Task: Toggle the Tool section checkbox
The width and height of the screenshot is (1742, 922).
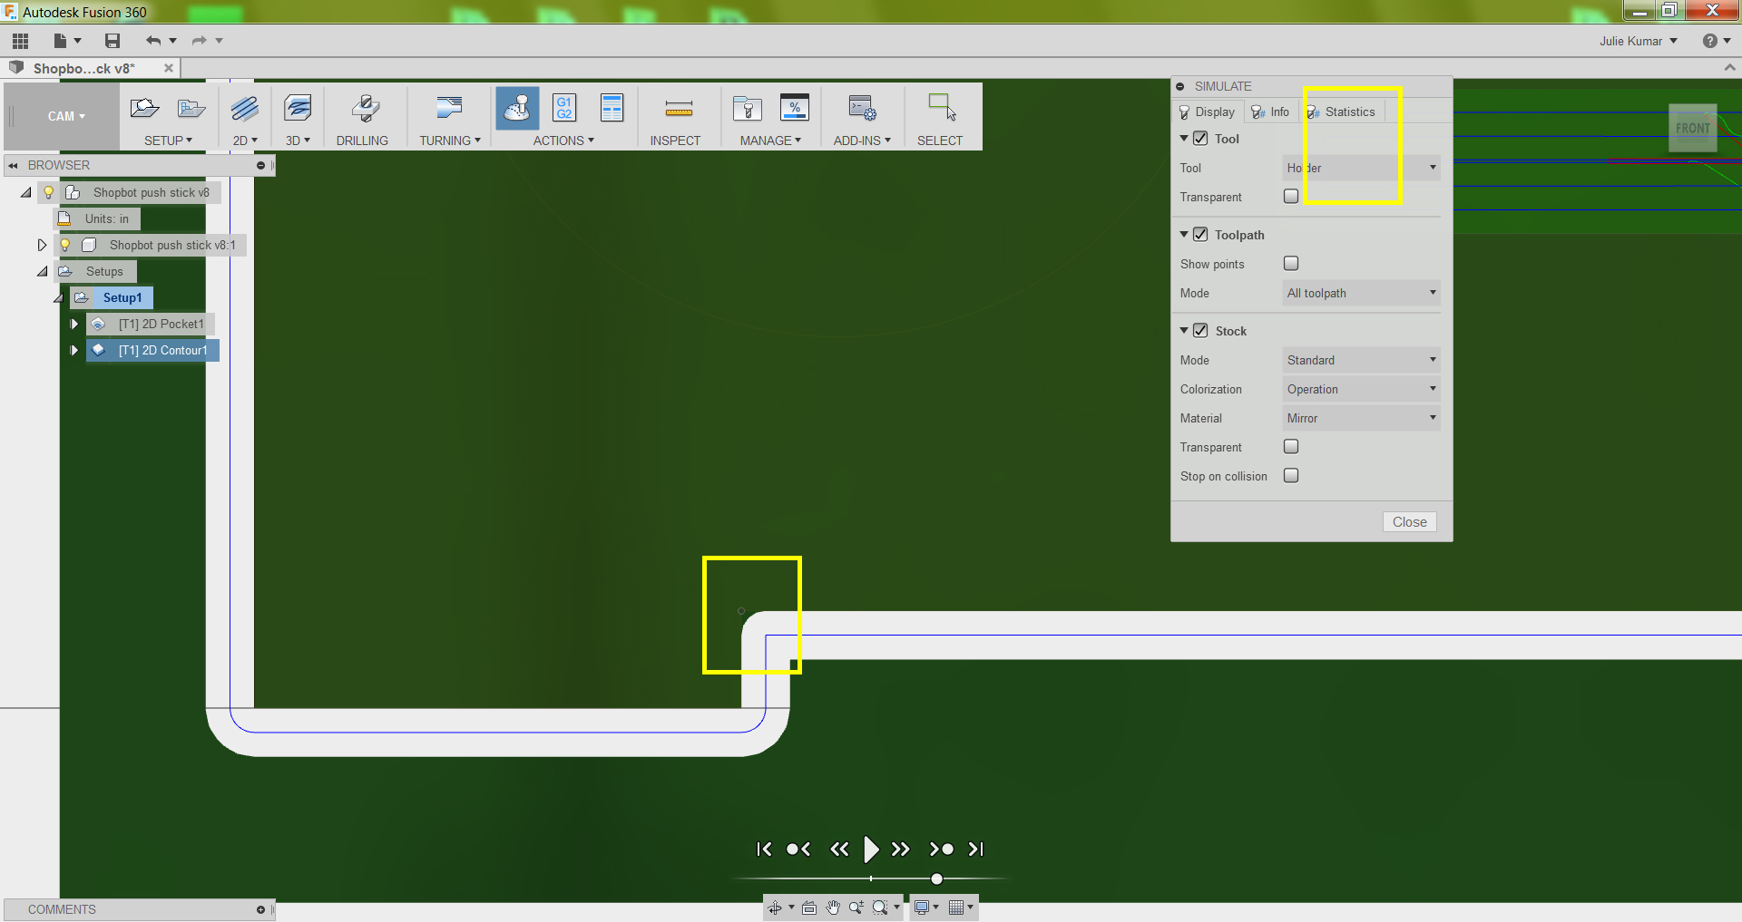Action: tap(1200, 139)
